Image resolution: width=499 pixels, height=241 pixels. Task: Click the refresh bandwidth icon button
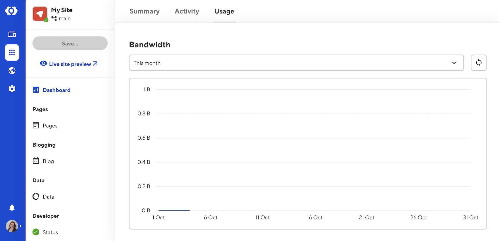(478, 63)
